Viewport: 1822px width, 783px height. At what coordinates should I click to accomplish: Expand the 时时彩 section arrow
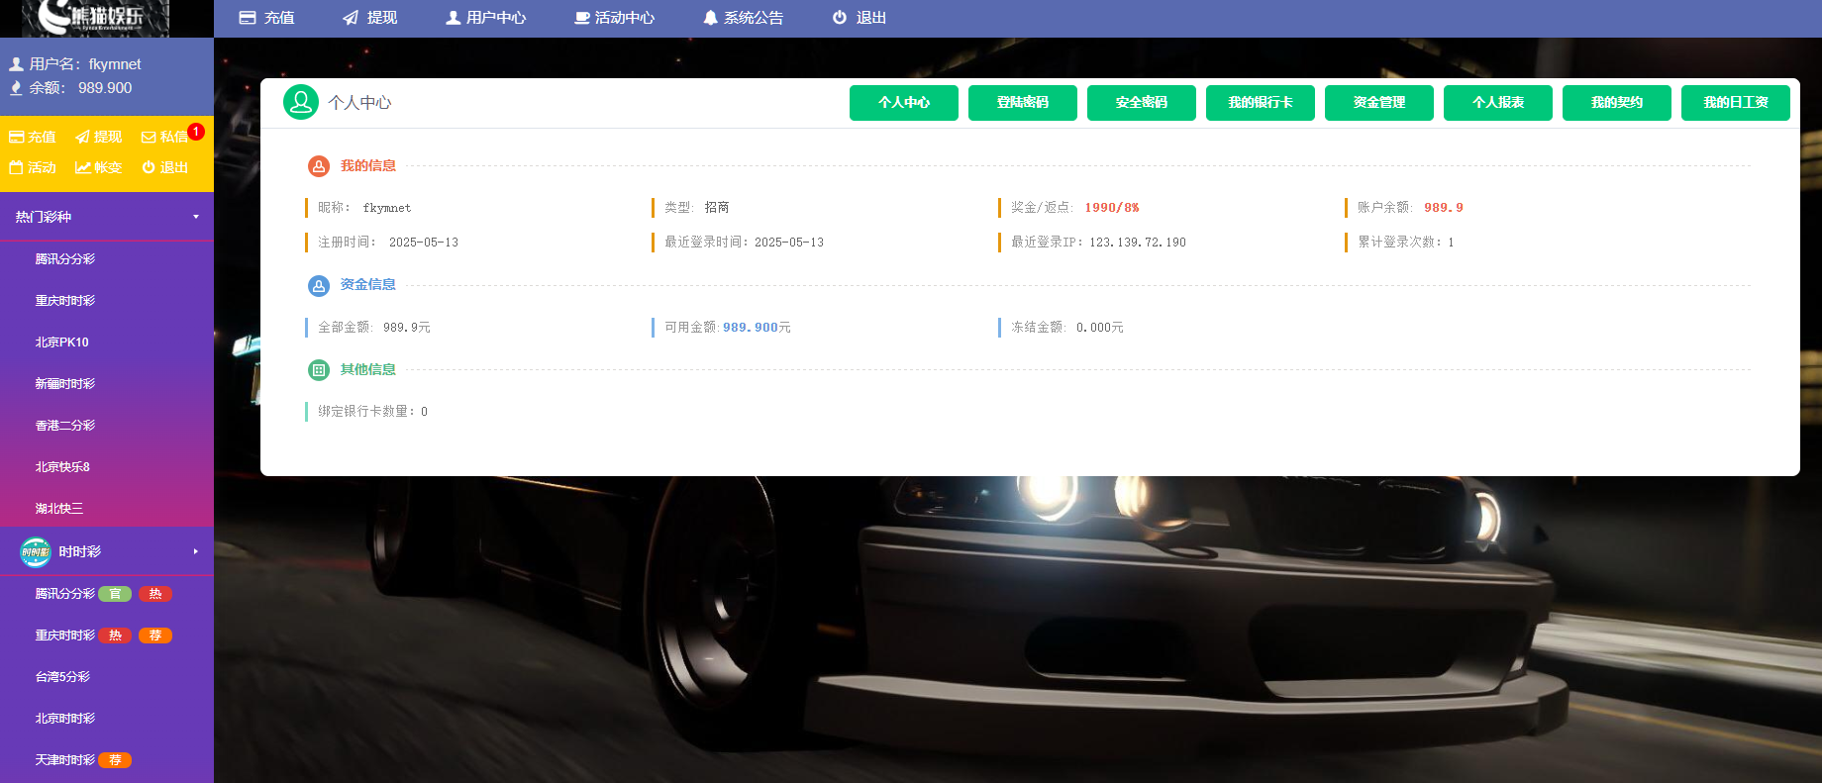(196, 551)
